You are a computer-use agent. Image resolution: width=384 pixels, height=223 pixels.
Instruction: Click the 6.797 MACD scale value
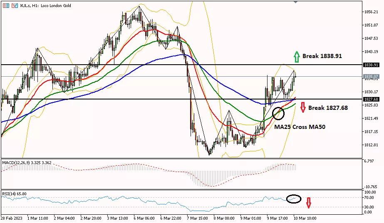369,161
